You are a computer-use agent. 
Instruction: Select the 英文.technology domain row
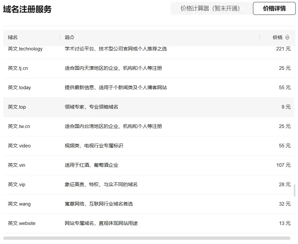pyautogui.click(x=25, y=49)
